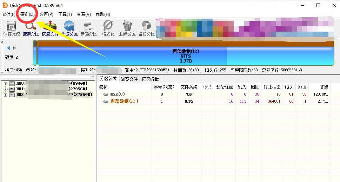Viewport: 340px width, 182px height.
Task: Open the 硬盘(D) menu
Action: [27, 14]
